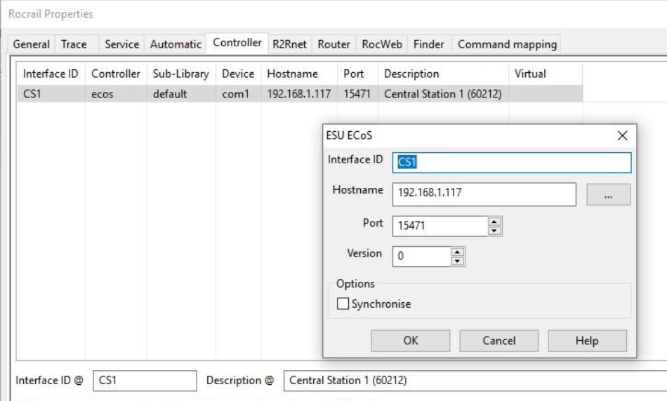Click the Hostname field in ESU ECoS dialog
The width and height of the screenshot is (667, 401).
tap(484, 194)
